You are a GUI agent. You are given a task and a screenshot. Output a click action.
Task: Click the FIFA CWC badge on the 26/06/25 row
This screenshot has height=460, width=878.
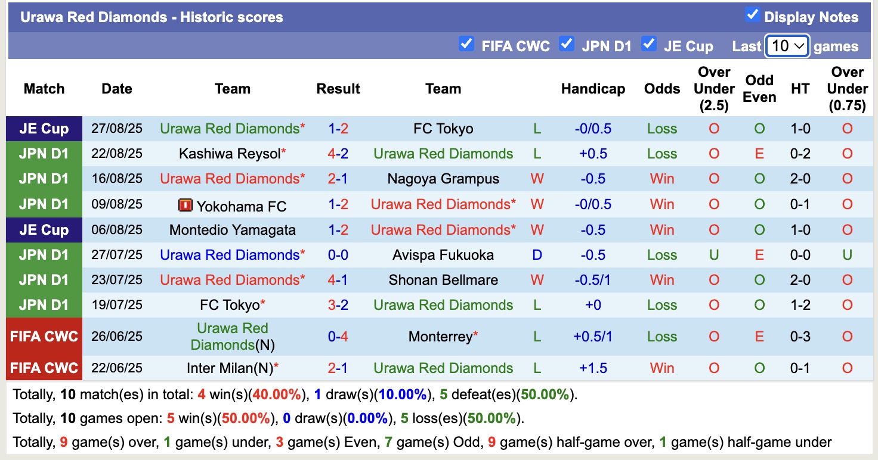click(x=44, y=336)
